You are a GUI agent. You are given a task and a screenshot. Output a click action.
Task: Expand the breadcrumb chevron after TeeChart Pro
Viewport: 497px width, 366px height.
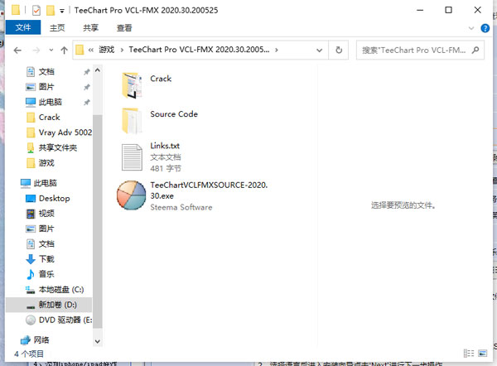pos(277,50)
